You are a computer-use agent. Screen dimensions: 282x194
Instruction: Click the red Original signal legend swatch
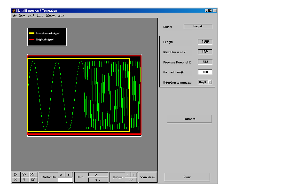pos(31,39)
